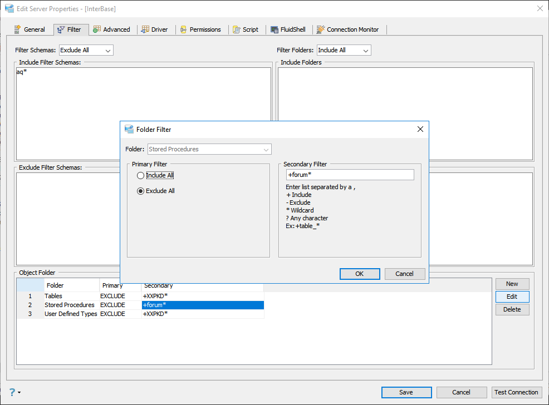This screenshot has height=405, width=549.
Task: Click the Driver tab icon
Action: coord(145,29)
